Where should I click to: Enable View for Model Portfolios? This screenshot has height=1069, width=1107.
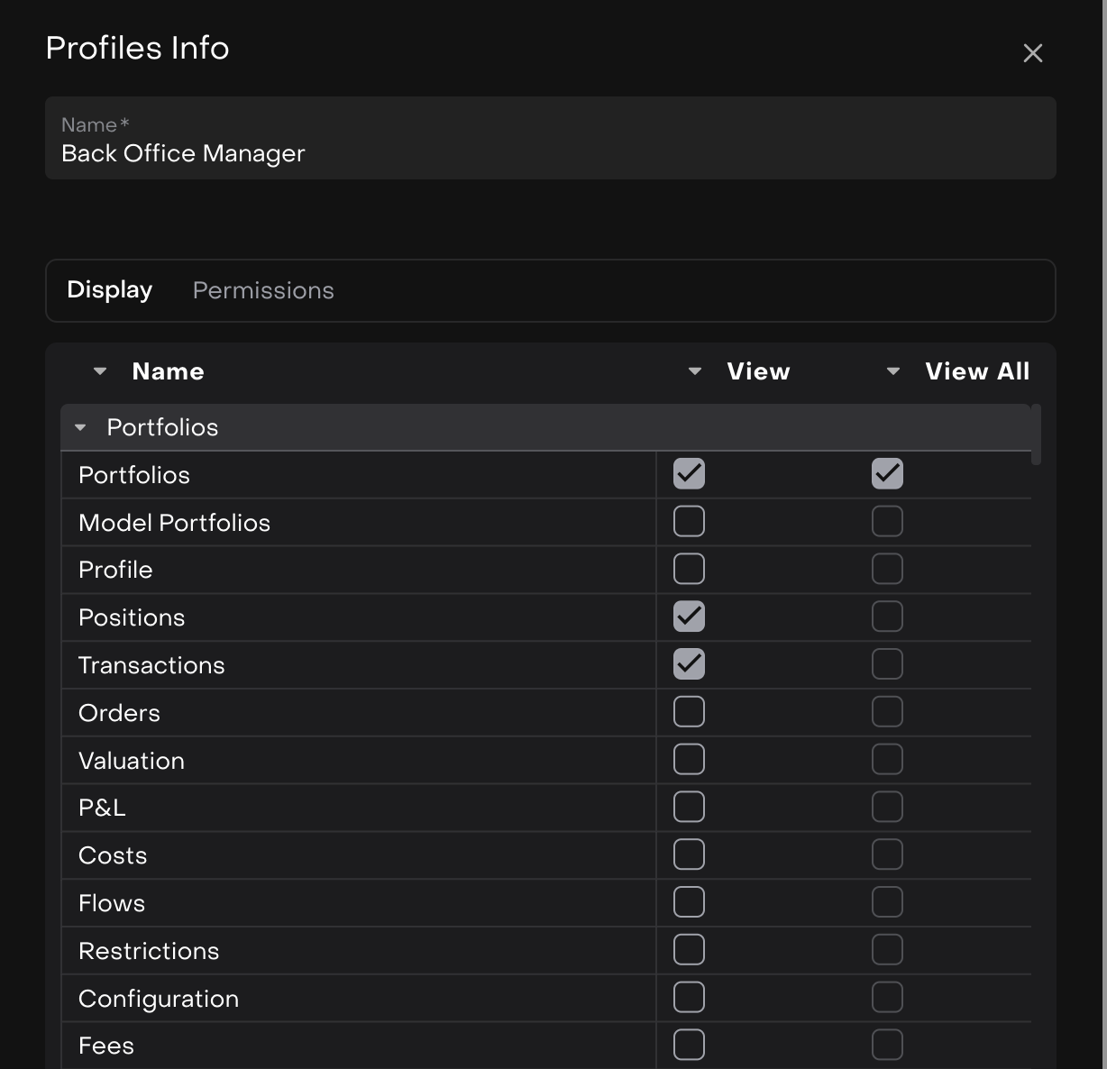coord(689,522)
